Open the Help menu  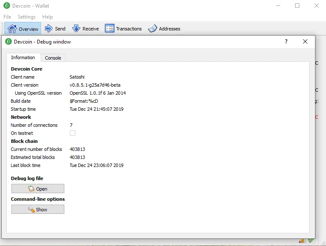(x=47, y=17)
